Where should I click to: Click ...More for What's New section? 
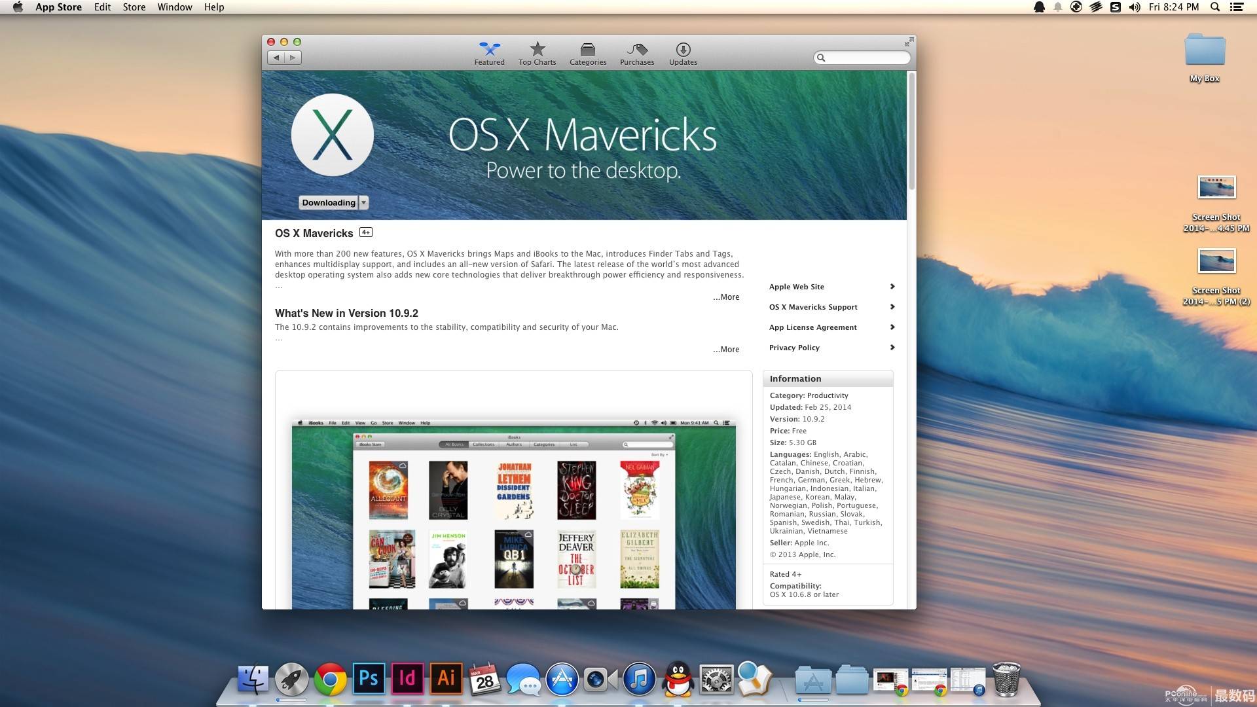(x=725, y=350)
